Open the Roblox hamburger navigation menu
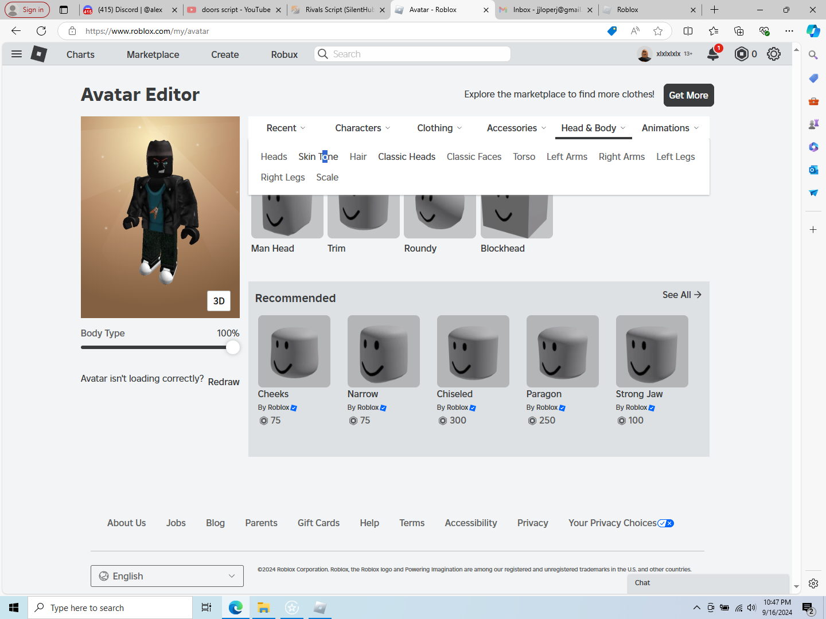This screenshot has height=619, width=826. tap(17, 54)
